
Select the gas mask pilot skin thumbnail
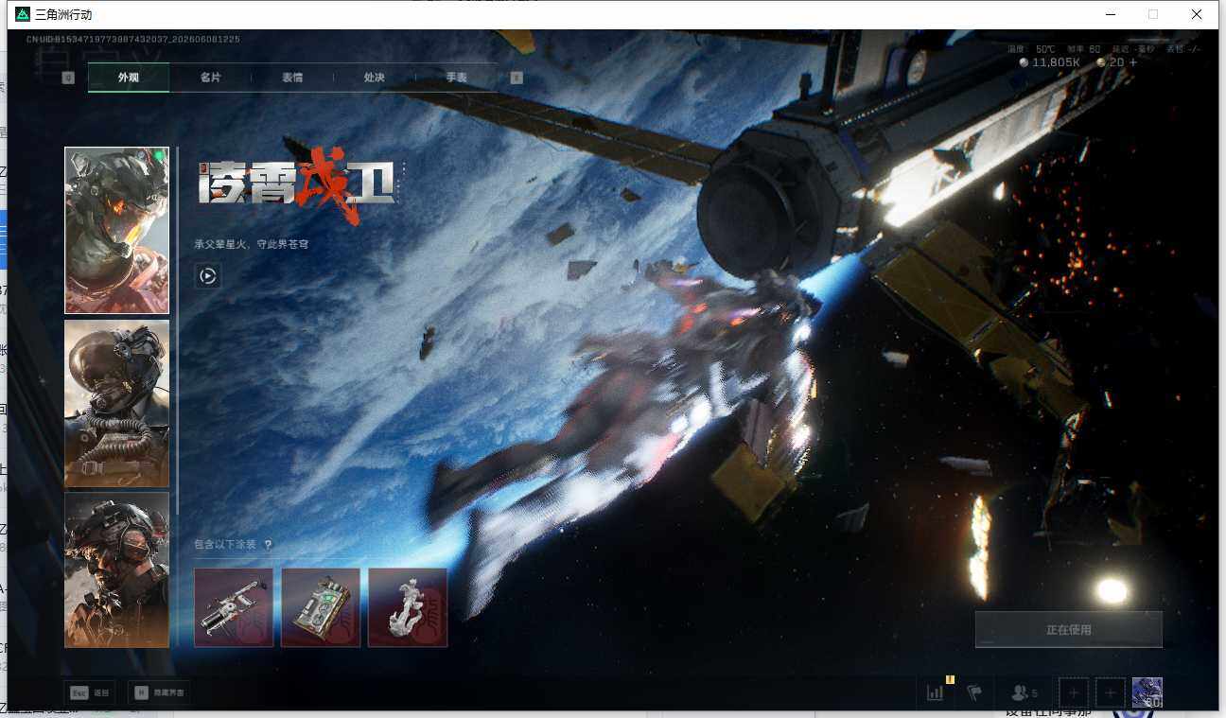click(117, 403)
